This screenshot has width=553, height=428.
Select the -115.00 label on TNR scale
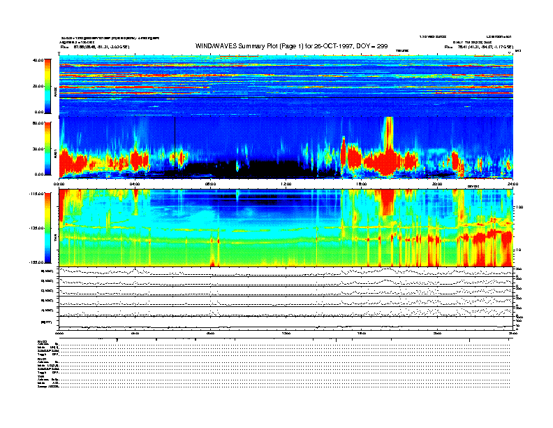[x=36, y=194]
